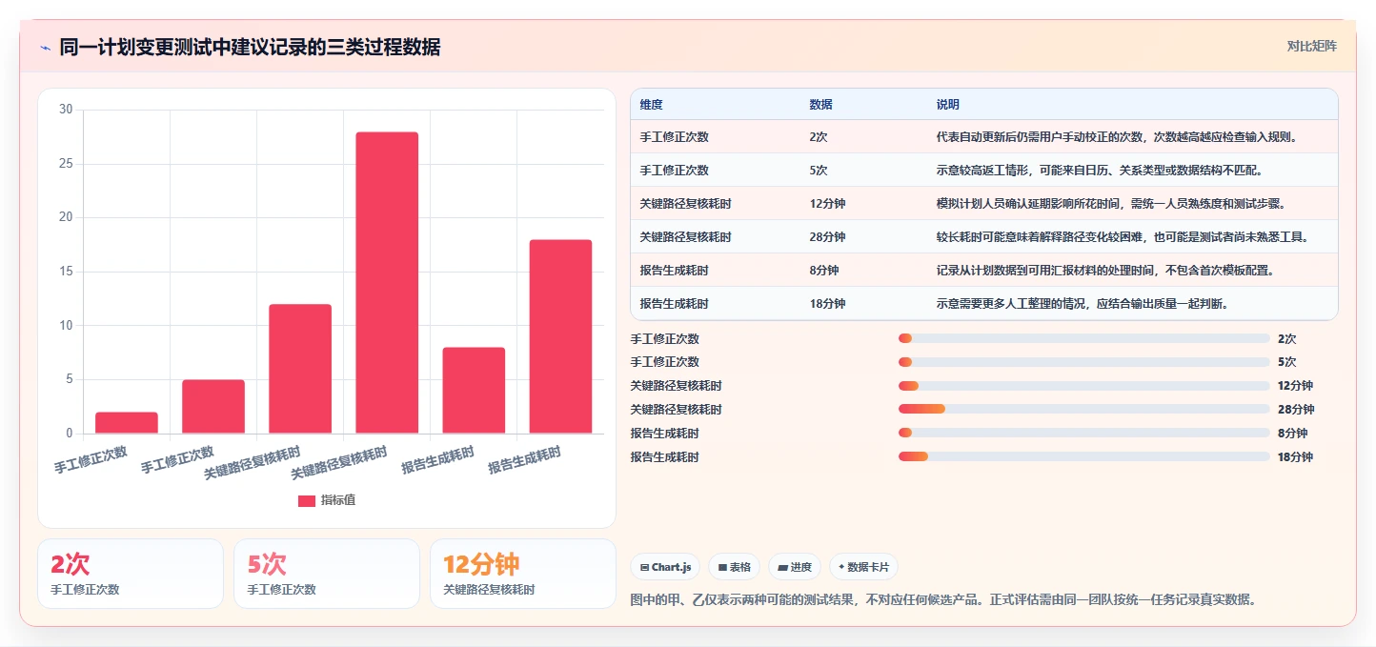Open the red 2次 stat card

[131, 574]
